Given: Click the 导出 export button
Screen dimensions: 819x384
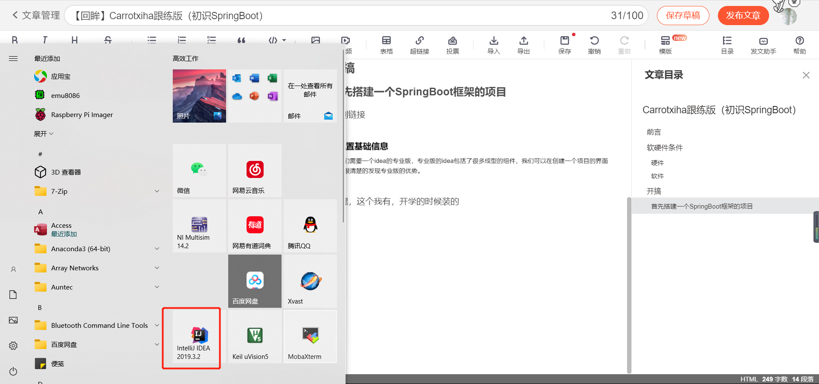Looking at the screenshot, I should (523, 45).
